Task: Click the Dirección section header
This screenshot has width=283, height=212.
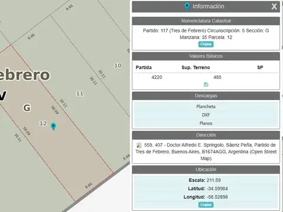Action: pos(206,135)
